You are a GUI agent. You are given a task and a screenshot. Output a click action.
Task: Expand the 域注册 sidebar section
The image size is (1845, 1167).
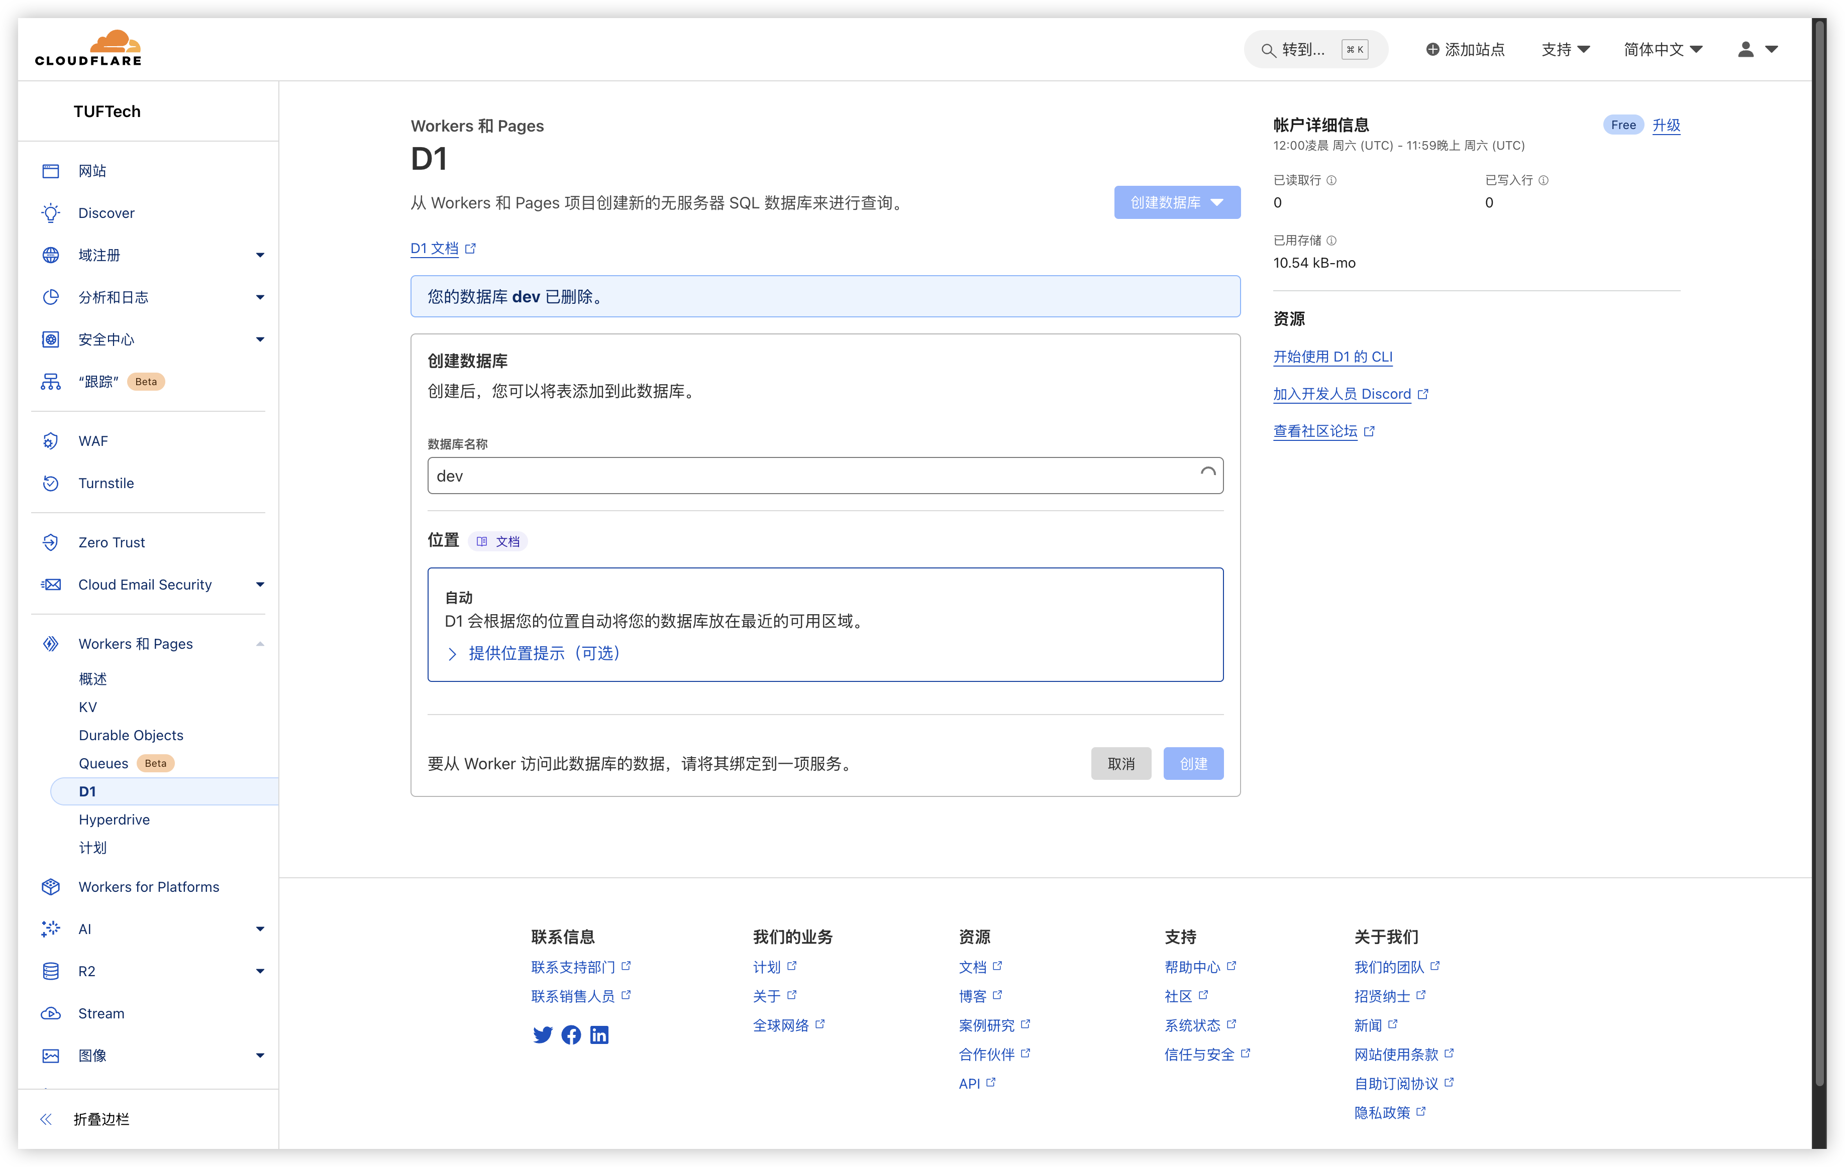(260, 254)
